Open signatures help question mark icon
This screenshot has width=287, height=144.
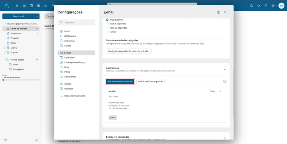click(225, 81)
